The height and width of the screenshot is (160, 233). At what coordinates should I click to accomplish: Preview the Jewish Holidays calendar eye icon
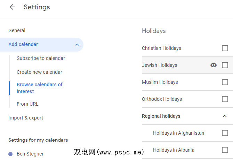coord(214,65)
